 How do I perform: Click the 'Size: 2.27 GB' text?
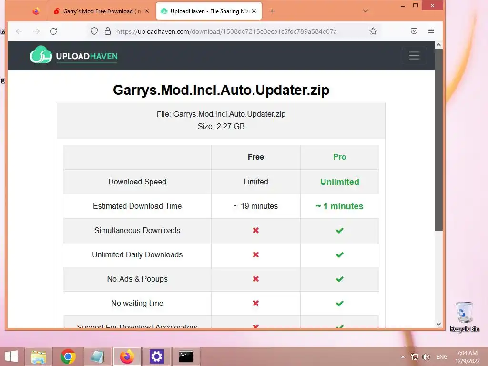pos(221,126)
